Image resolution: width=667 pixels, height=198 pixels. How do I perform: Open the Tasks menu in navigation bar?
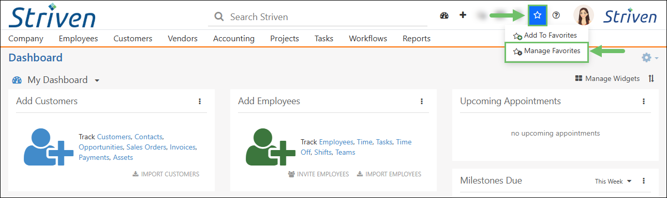click(324, 38)
